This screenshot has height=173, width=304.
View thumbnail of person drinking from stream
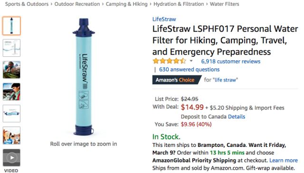pyautogui.click(x=11, y=70)
